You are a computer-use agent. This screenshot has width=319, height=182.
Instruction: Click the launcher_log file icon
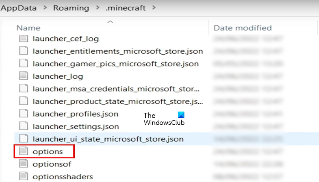[x=24, y=76]
